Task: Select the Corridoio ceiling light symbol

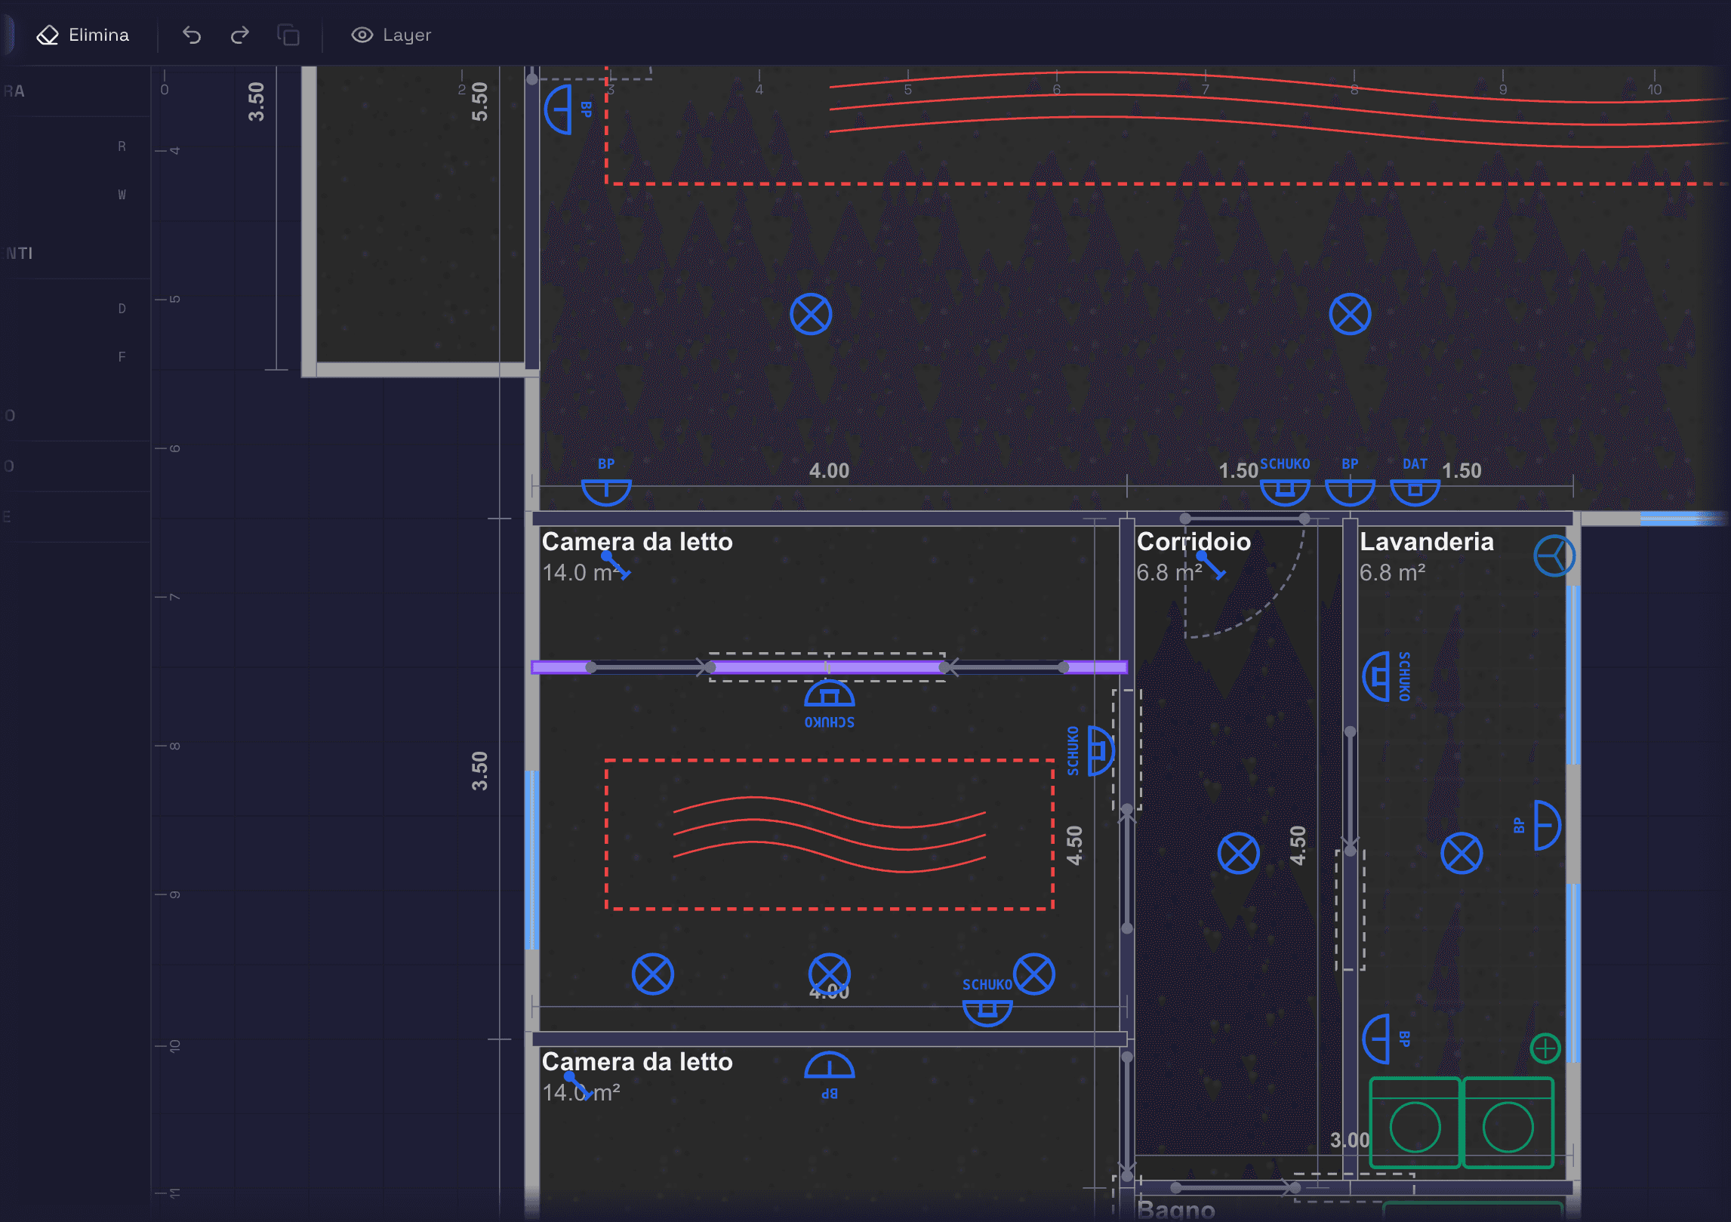Action: pyautogui.click(x=1238, y=854)
